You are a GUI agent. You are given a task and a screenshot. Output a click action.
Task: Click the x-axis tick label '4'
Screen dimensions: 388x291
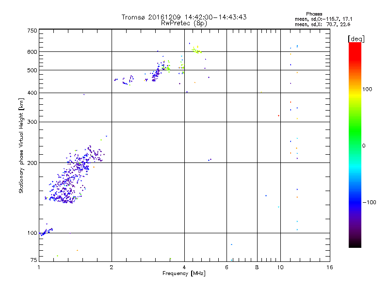184,267
